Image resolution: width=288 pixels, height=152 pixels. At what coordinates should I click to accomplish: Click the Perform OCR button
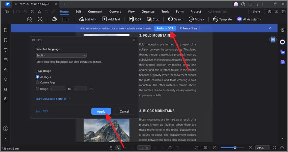coord(165,28)
